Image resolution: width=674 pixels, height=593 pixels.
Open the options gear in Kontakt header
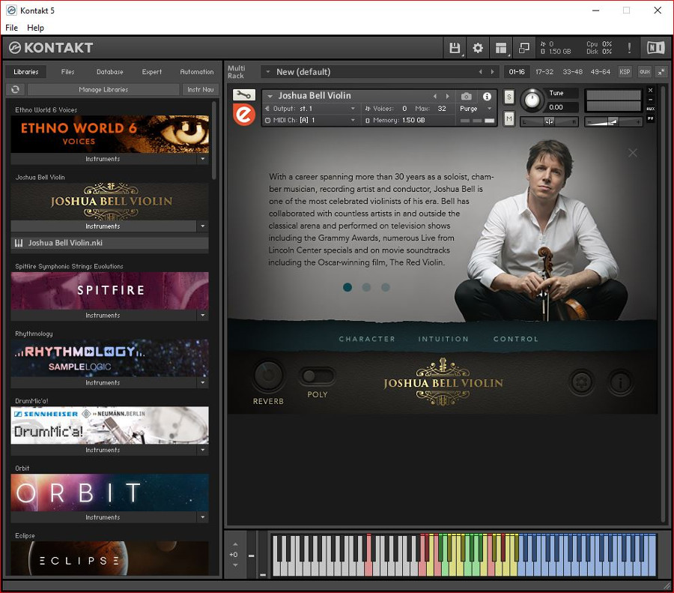click(x=478, y=48)
